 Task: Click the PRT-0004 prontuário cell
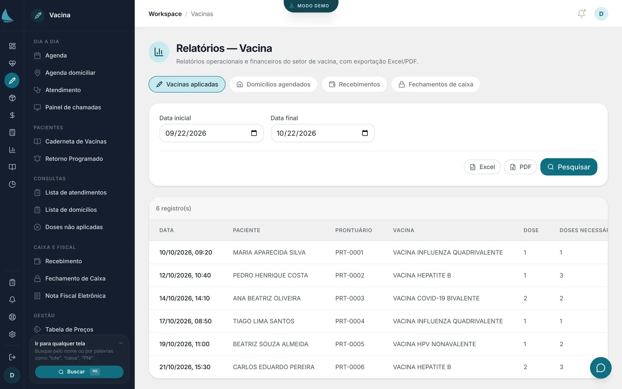coord(350,321)
